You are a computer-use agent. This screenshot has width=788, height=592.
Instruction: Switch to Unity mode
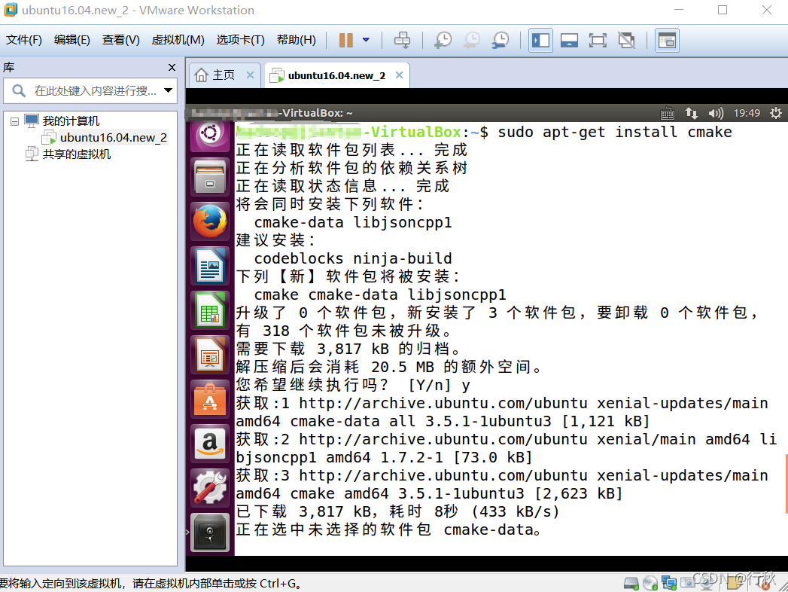click(627, 40)
